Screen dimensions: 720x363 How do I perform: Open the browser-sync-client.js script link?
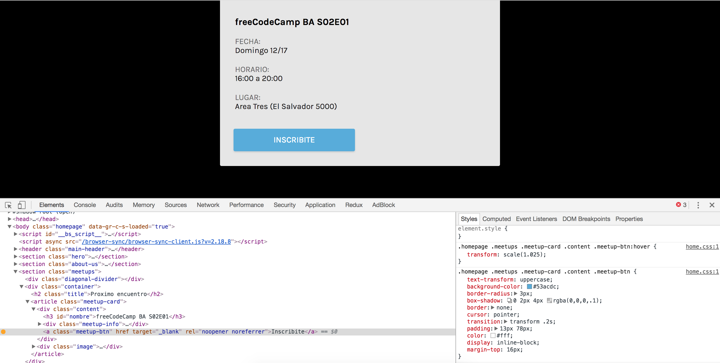tap(156, 241)
